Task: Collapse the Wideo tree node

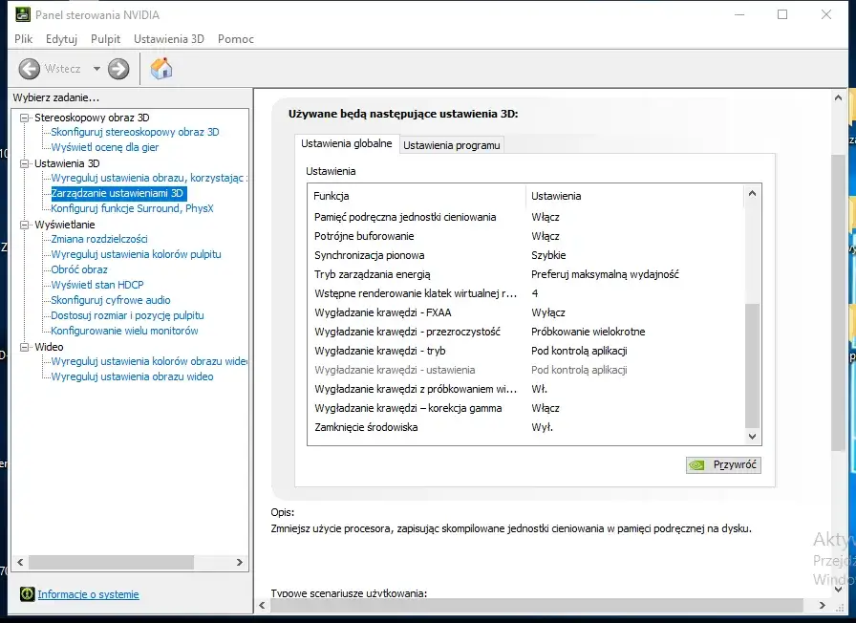Action: tap(24, 347)
